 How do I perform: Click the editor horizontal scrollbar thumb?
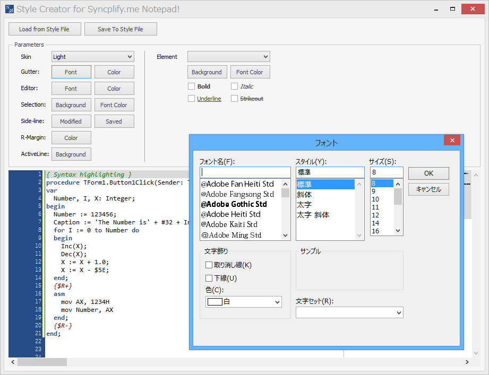tap(42, 362)
